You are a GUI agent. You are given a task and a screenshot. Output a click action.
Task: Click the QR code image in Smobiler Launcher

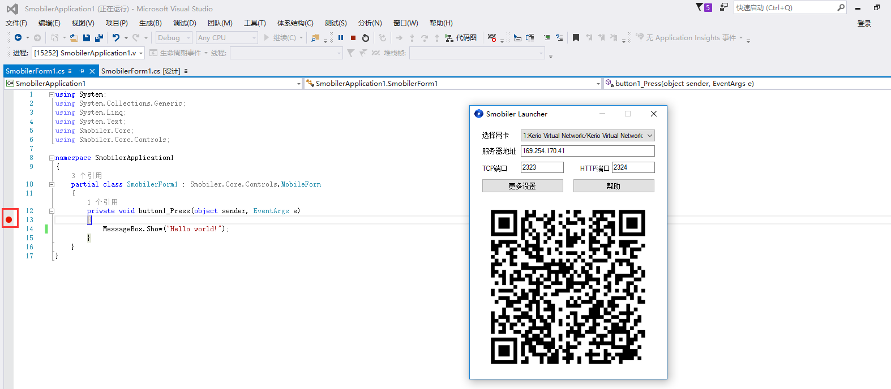[568, 287]
